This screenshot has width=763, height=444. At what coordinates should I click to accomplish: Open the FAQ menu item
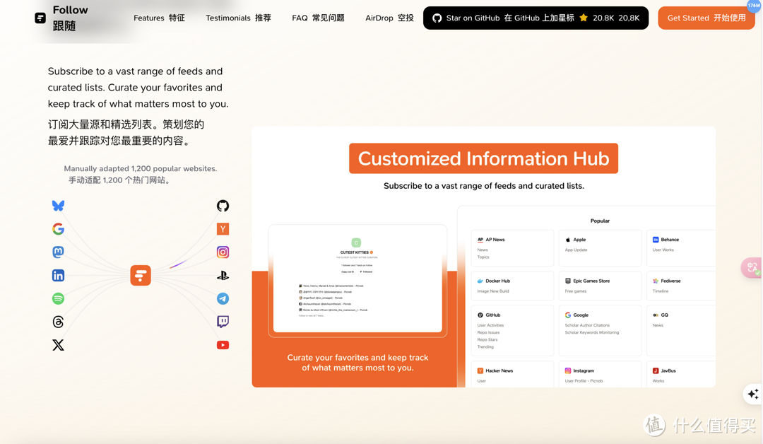[x=318, y=18]
